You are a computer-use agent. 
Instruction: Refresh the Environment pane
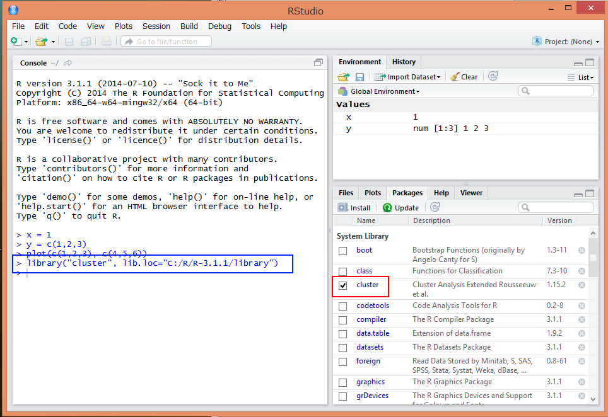point(493,76)
